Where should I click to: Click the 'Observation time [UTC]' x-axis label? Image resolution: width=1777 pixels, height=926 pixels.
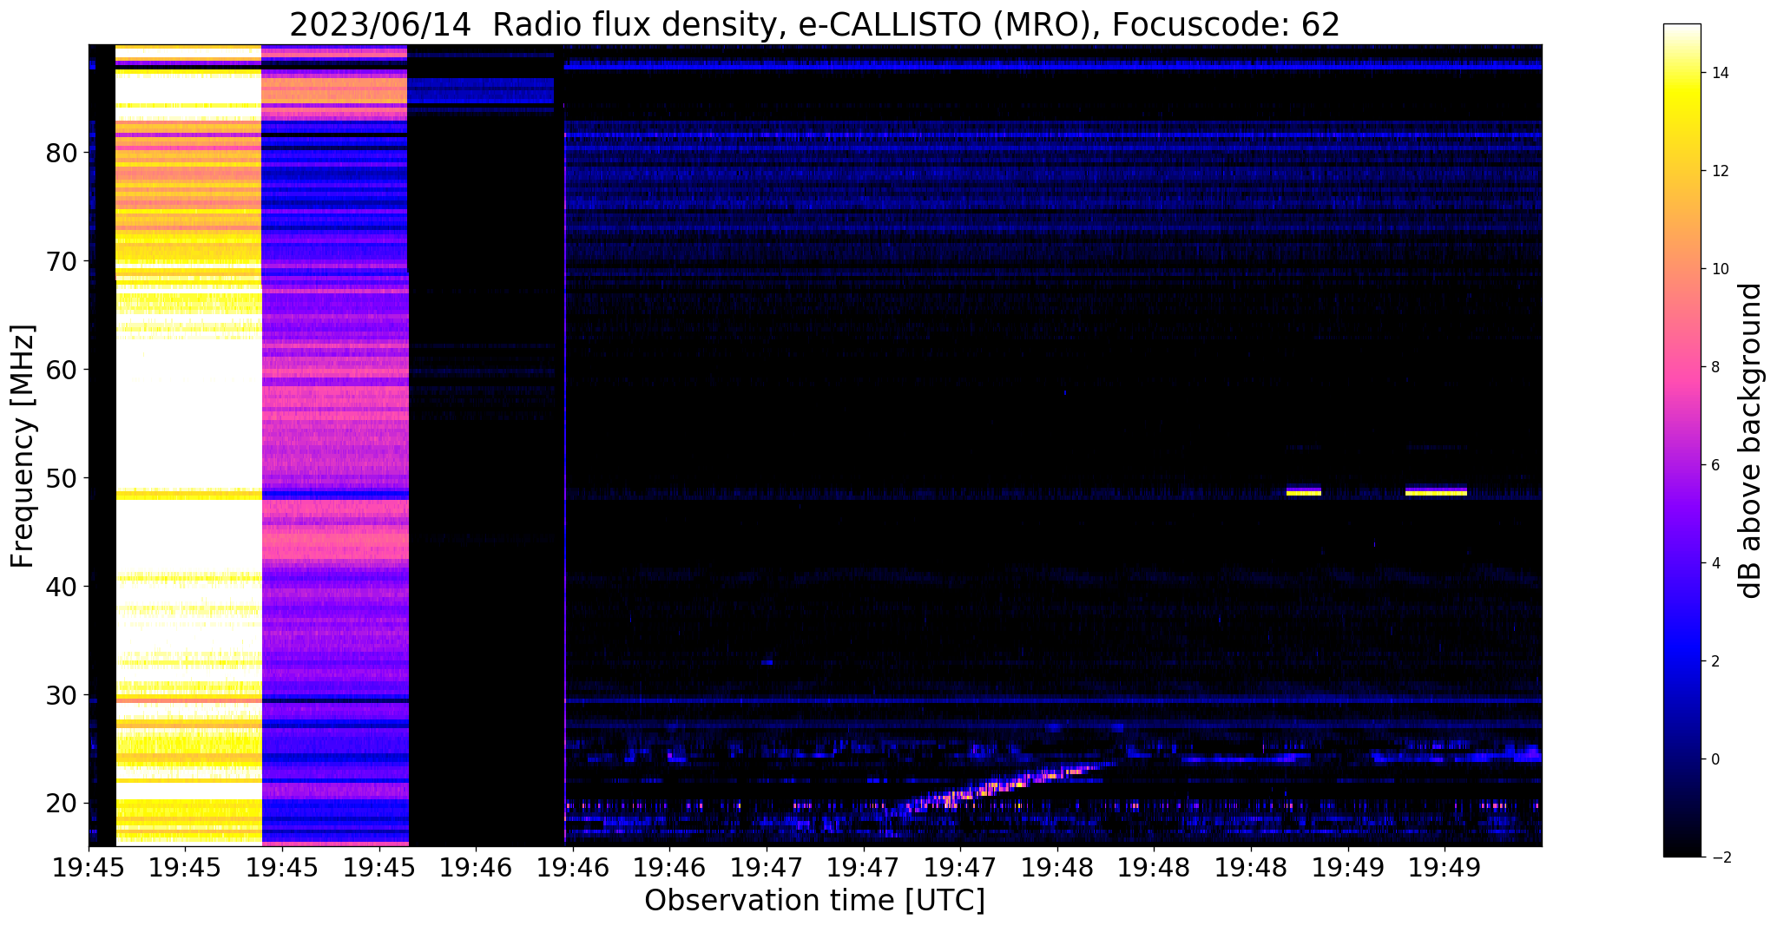(814, 901)
